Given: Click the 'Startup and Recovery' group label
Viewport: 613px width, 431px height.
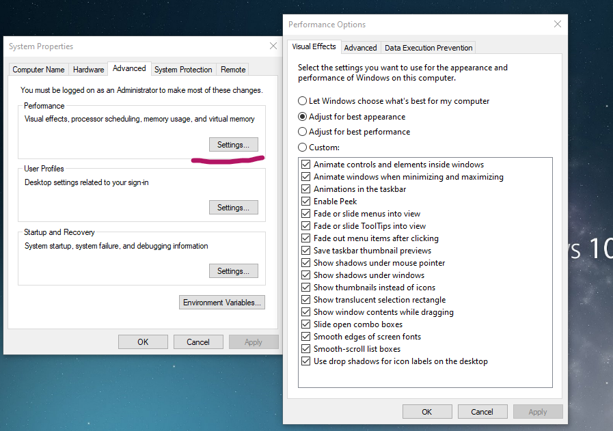Looking at the screenshot, I should coord(59,232).
